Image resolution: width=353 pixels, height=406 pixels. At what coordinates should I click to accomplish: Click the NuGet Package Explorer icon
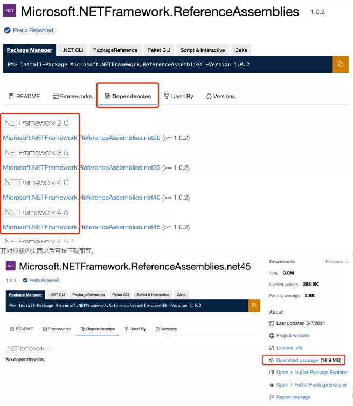tap(272, 373)
